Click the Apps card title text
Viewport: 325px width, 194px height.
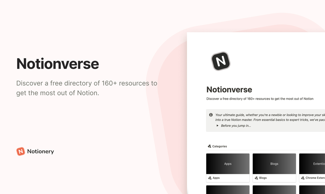coord(216,178)
